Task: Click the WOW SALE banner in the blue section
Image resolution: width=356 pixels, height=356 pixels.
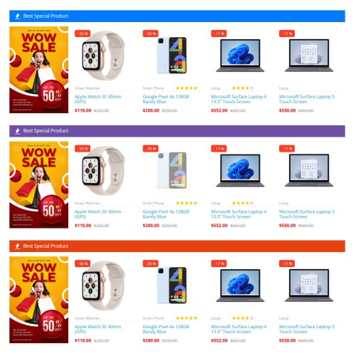Action: tap(39, 70)
